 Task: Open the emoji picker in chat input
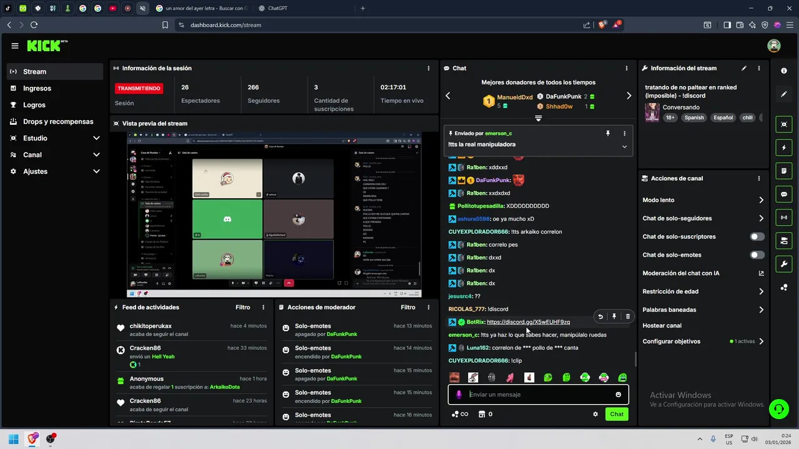tap(619, 395)
